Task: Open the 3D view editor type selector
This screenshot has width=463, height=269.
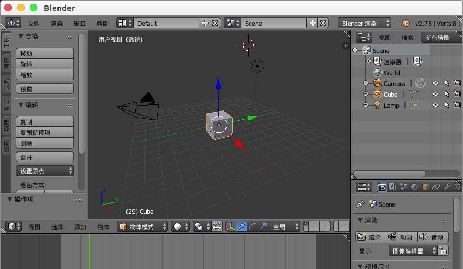Action: coord(14,226)
